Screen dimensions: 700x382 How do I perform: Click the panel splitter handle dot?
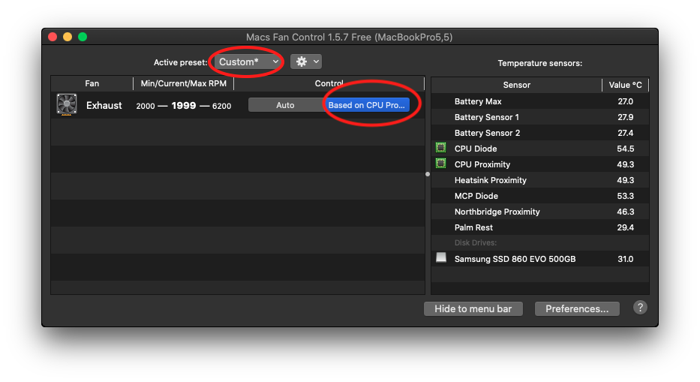[x=428, y=174]
